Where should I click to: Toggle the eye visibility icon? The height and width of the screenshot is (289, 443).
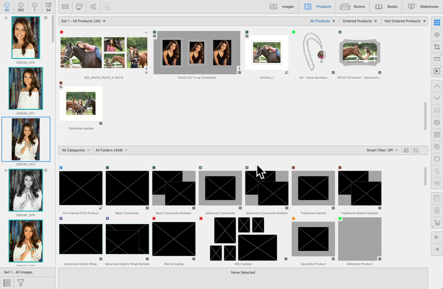[437, 35]
